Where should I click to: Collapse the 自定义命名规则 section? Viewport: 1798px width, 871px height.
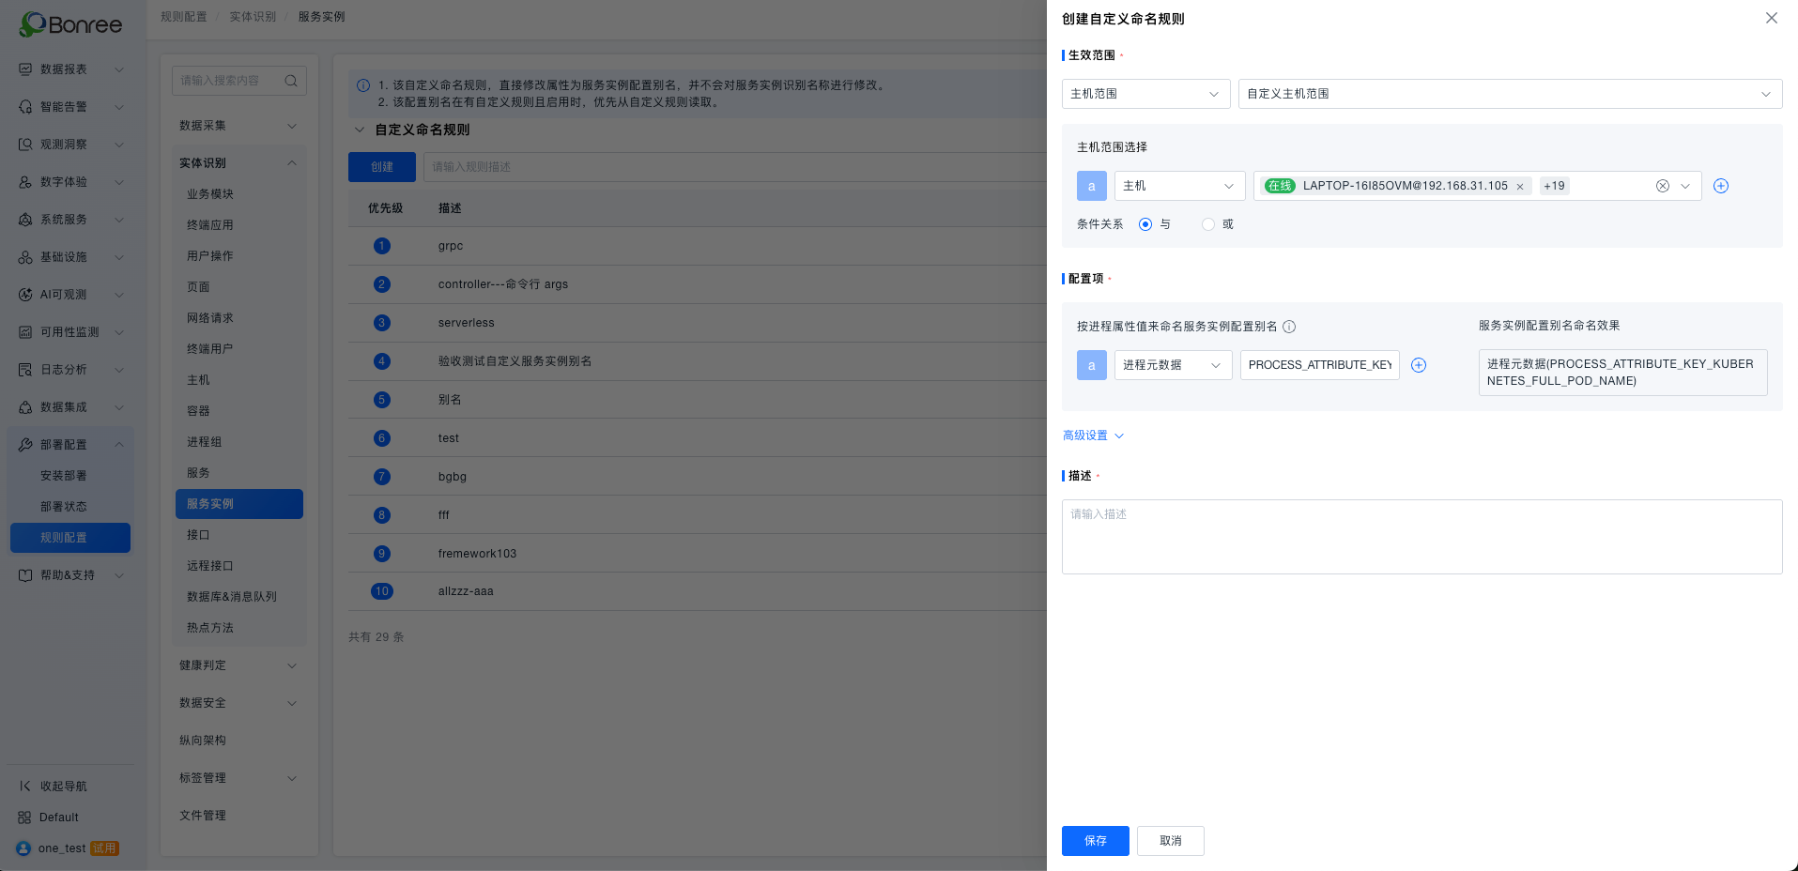coord(360,130)
